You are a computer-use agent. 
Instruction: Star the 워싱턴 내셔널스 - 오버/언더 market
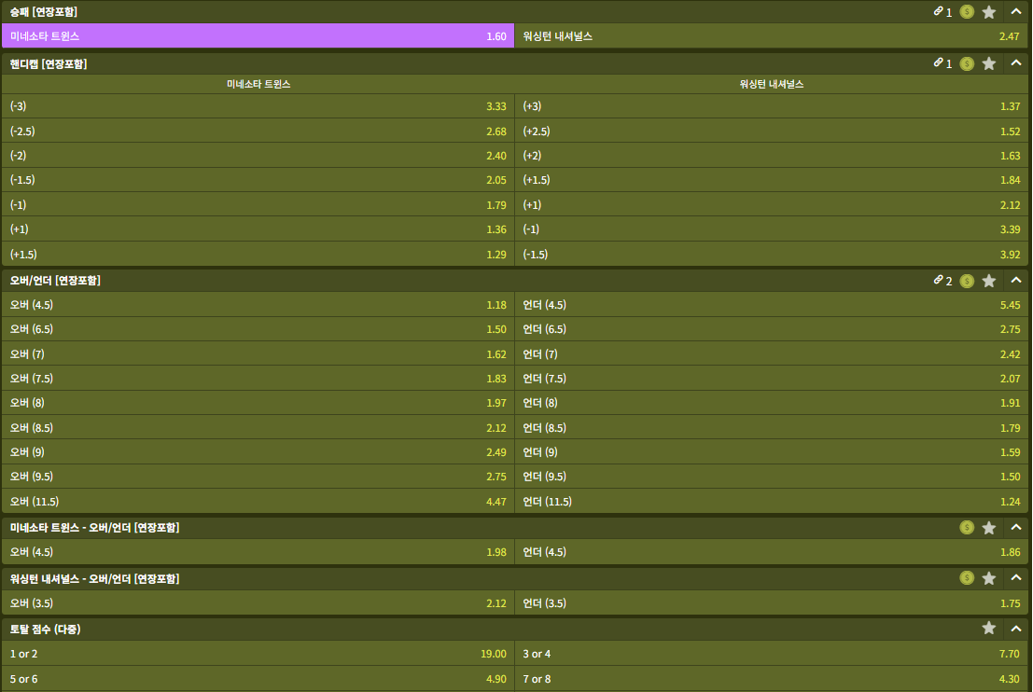pos(988,578)
